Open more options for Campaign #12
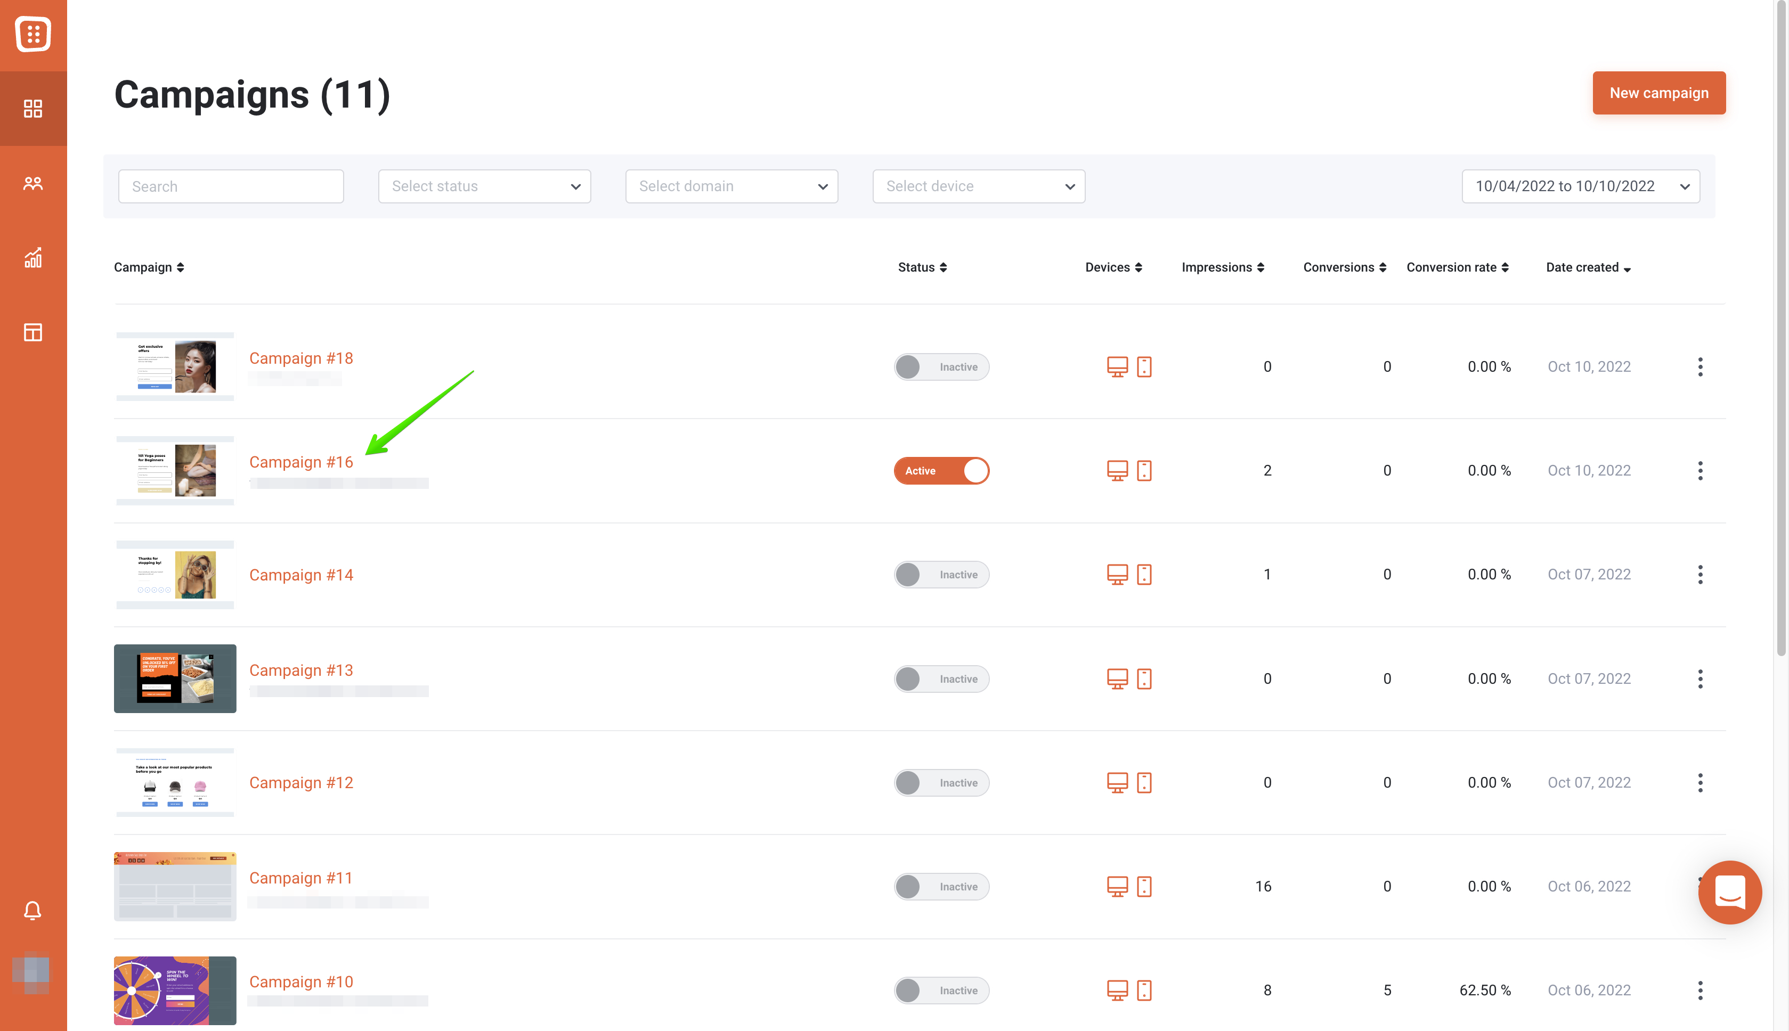1789x1031 pixels. click(x=1701, y=782)
